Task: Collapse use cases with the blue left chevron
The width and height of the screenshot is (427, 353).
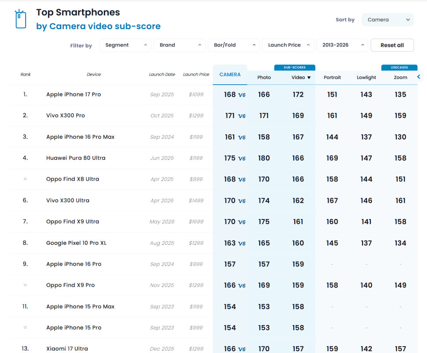Action: [419, 77]
